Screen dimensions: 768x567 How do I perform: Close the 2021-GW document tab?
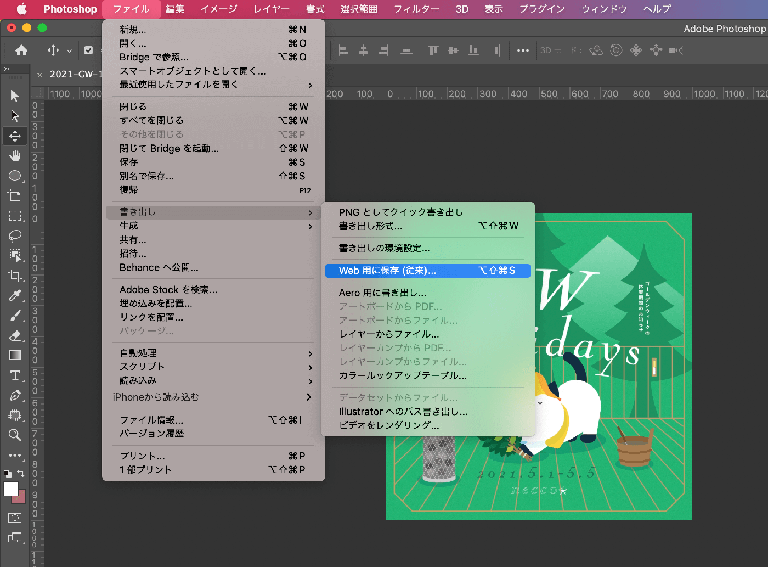coord(39,75)
